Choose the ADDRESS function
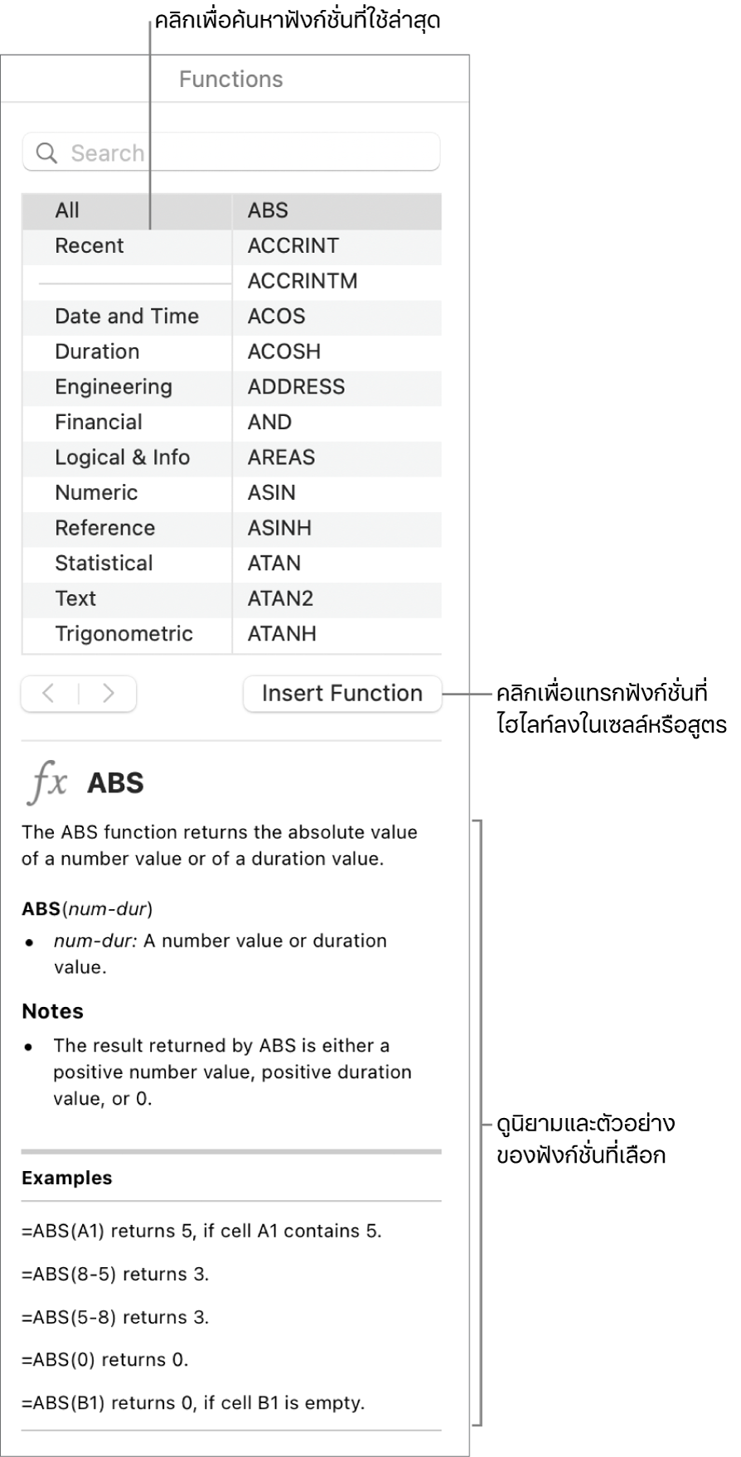 click(296, 387)
